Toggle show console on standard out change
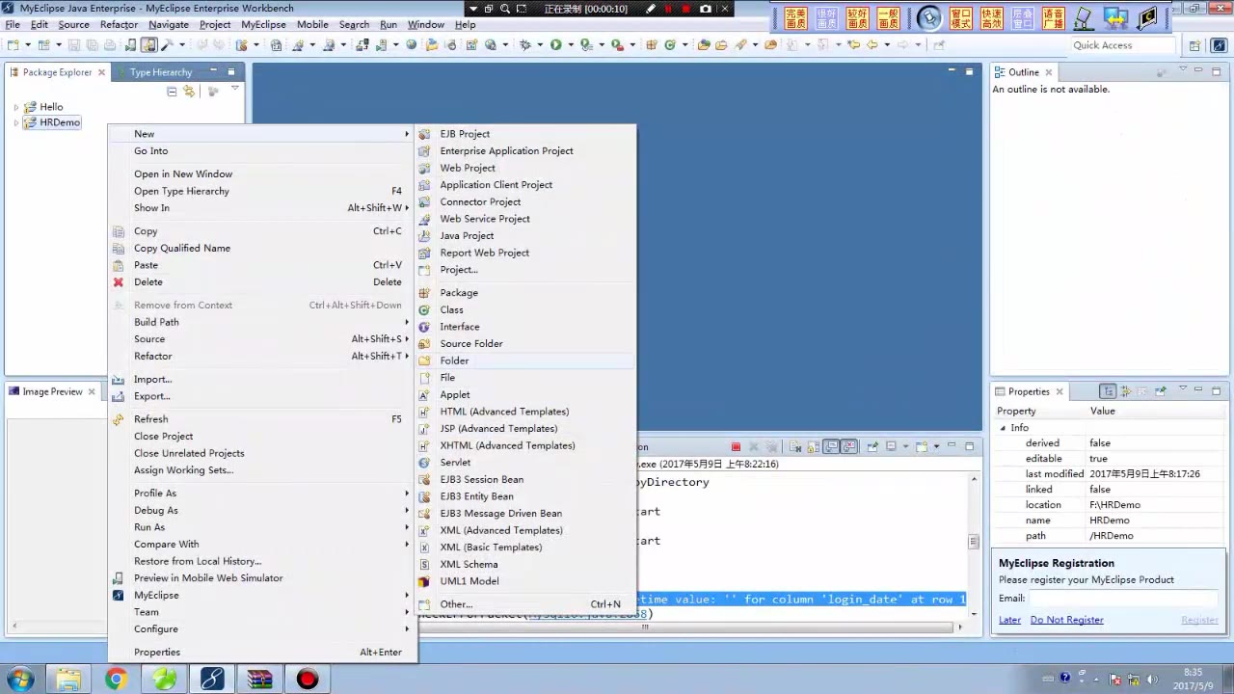This screenshot has height=694, width=1234. (831, 446)
